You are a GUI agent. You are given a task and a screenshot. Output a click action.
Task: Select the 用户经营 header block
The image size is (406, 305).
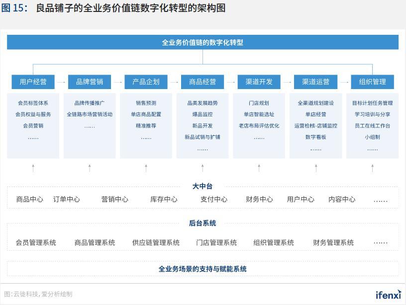click(x=33, y=82)
